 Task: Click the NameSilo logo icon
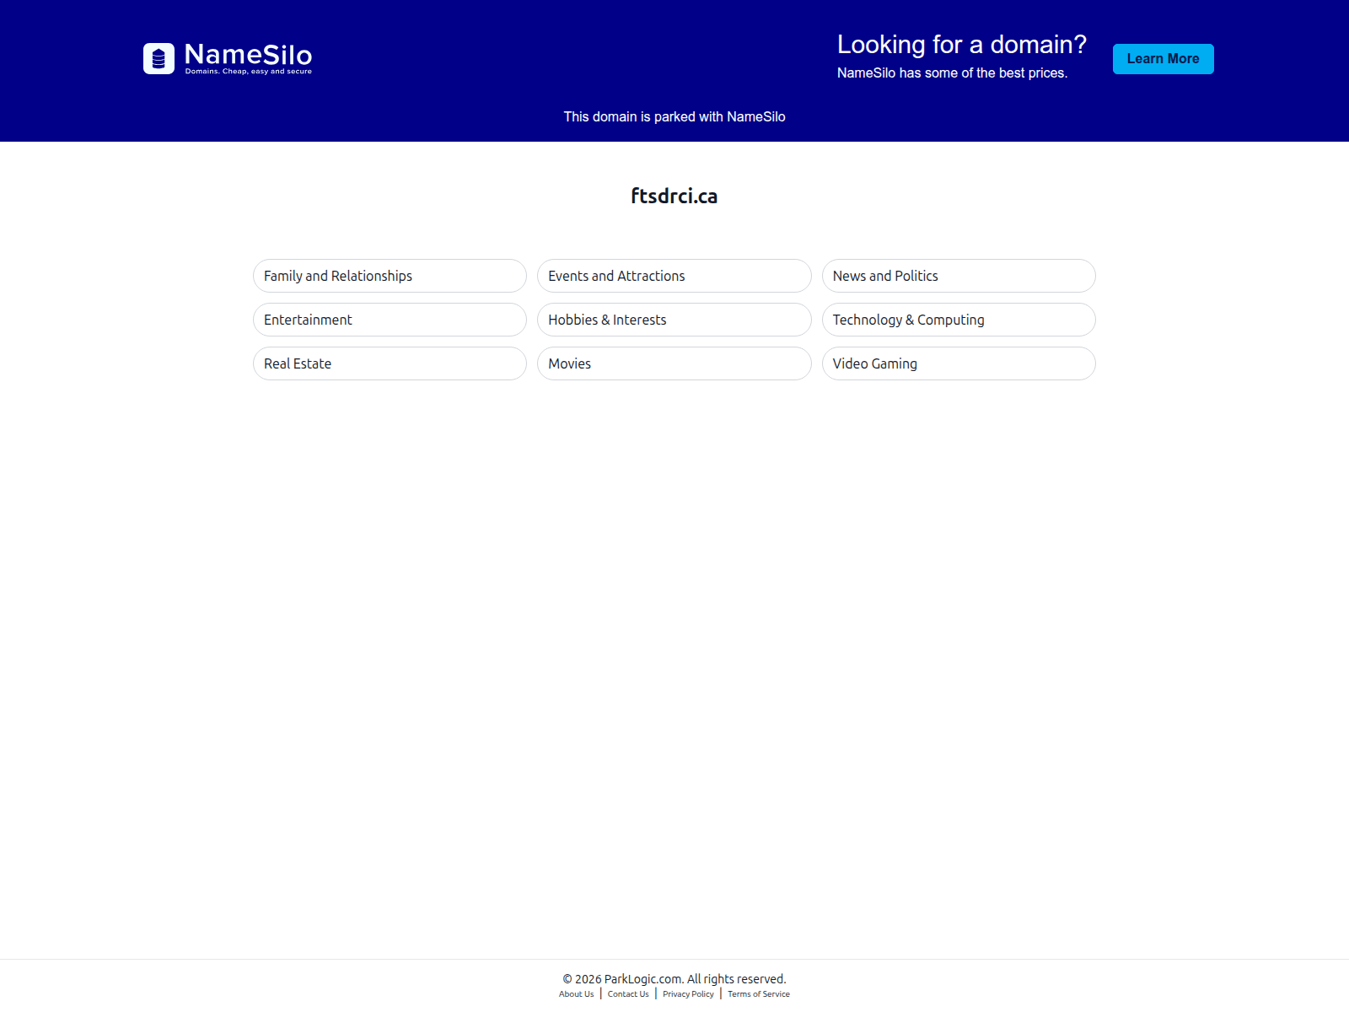[x=159, y=59]
